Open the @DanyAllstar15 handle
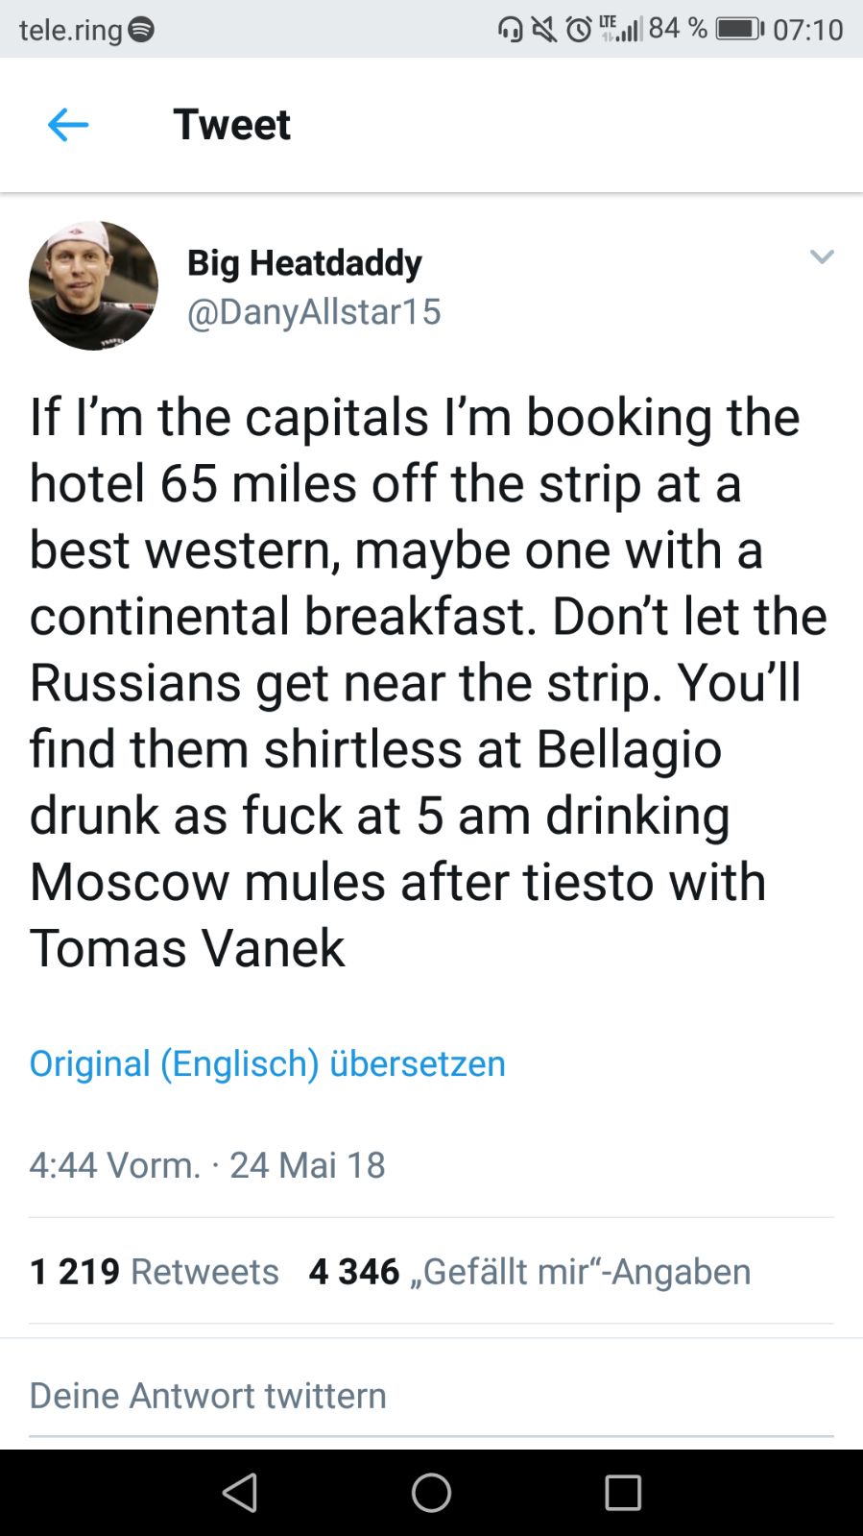Viewport: 863px width, 1536px height. coord(314,311)
